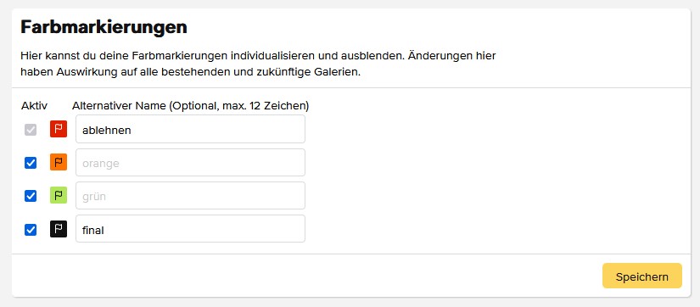Uncheck the Aktiv checkbox for orange
700x307 pixels.
[x=31, y=163]
